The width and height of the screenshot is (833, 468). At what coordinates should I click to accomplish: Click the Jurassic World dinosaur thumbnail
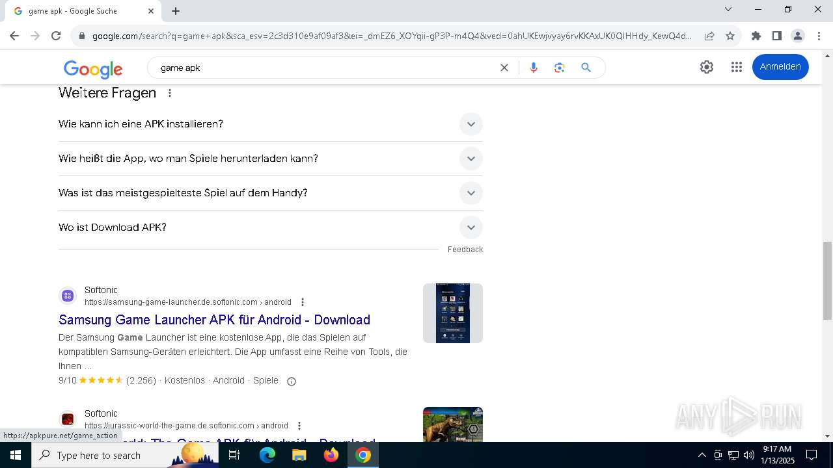tap(453, 424)
